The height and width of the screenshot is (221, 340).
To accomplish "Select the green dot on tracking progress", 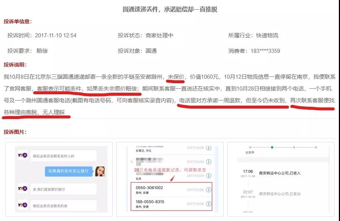I will click(x=272, y=147).
